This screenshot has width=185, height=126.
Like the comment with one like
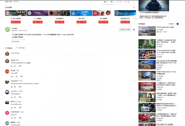tap(12, 76)
